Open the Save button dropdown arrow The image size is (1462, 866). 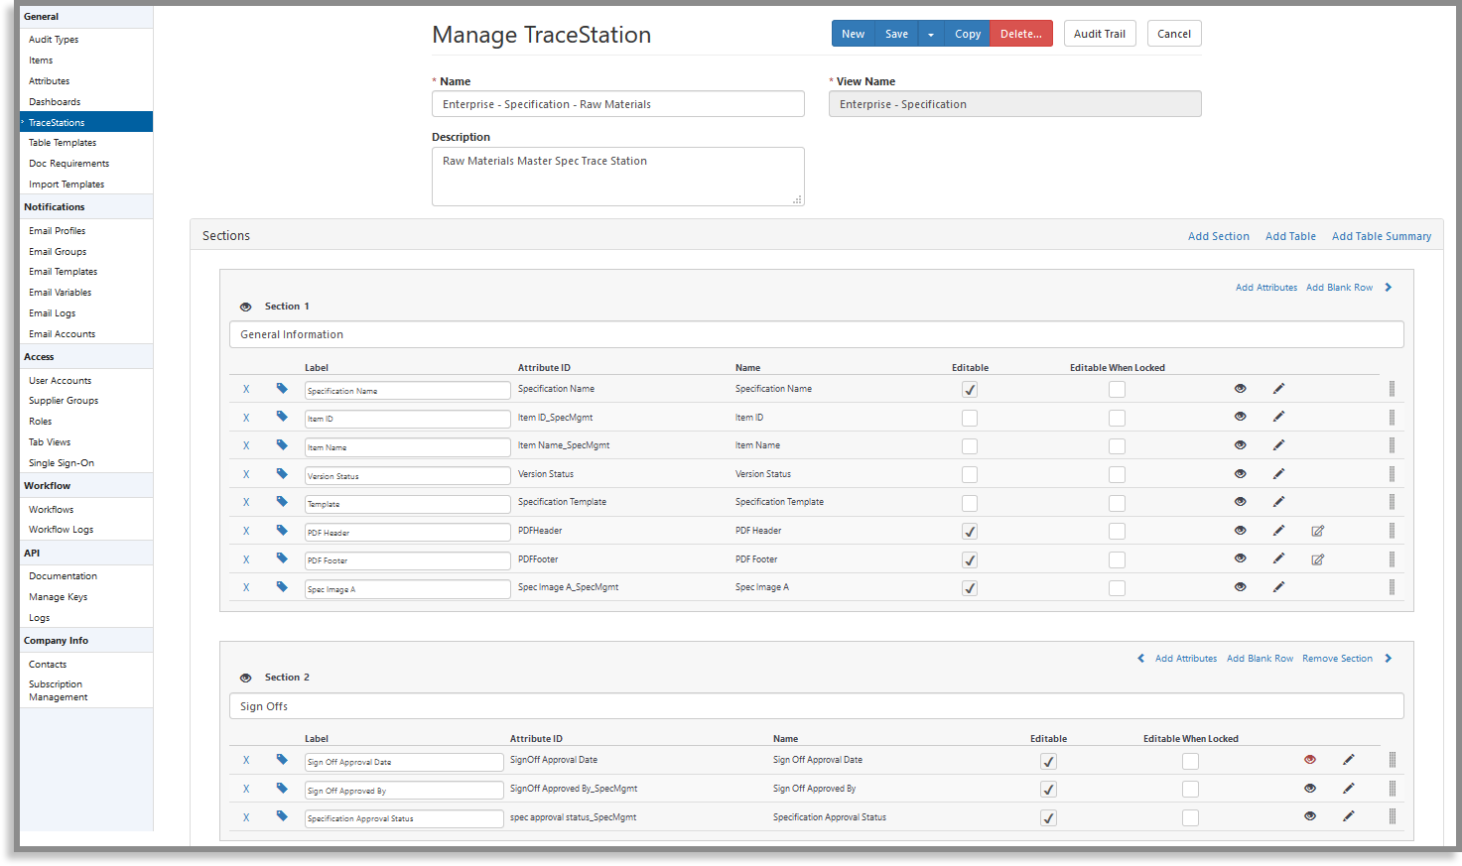tap(931, 34)
